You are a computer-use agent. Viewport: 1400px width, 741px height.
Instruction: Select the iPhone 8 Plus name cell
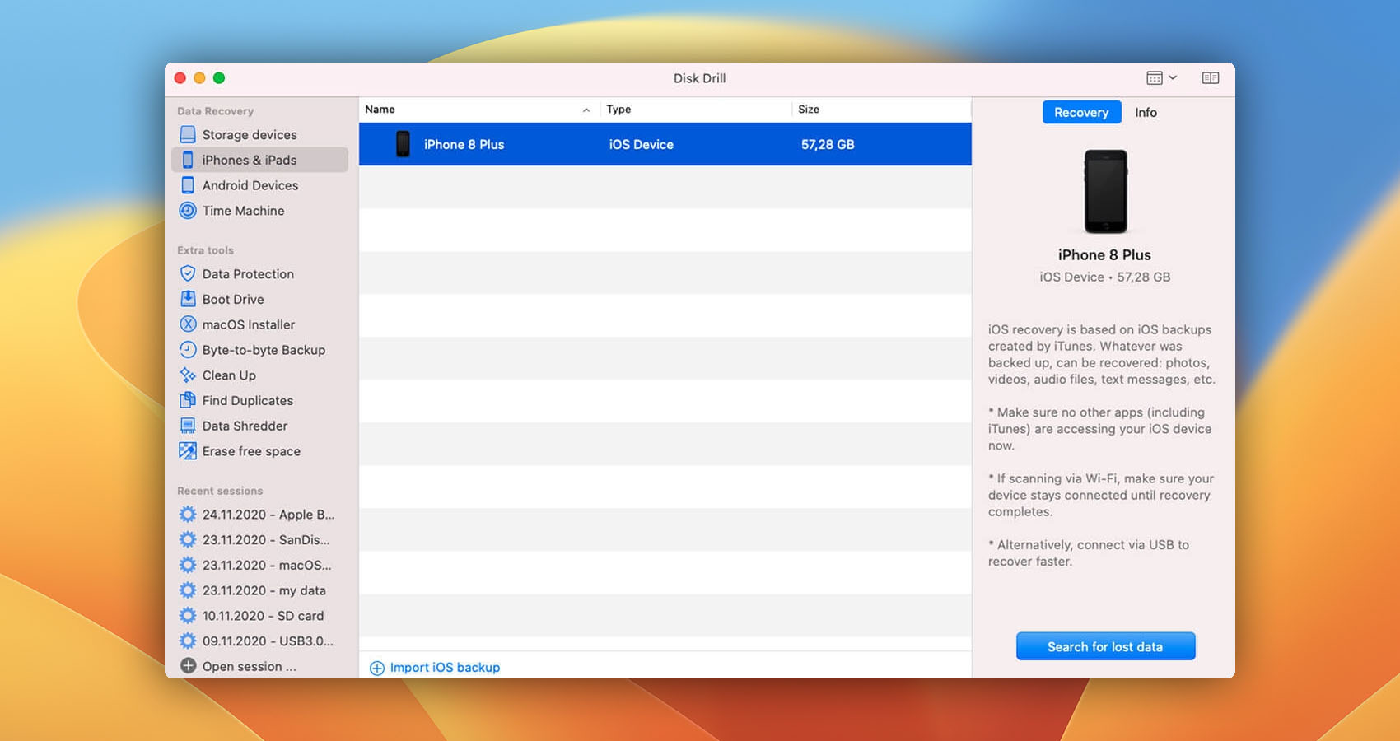tap(464, 144)
